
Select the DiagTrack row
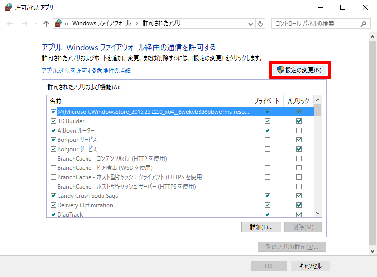click(x=180, y=214)
